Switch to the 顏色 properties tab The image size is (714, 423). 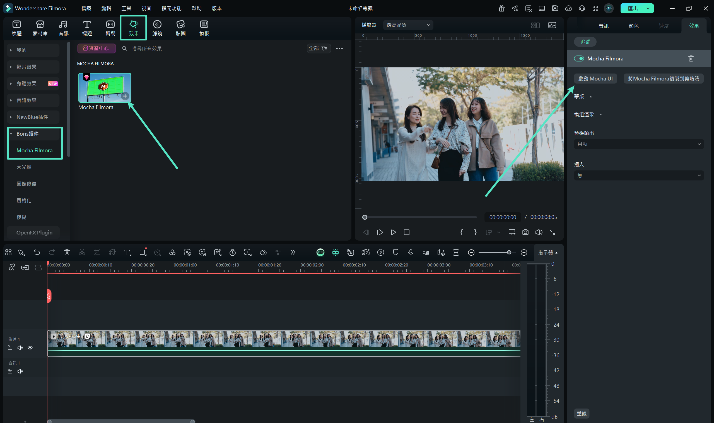633,26
